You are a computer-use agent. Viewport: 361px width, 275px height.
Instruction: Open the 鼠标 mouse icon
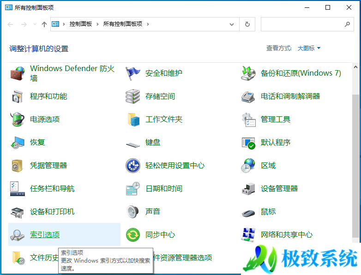coord(248,213)
